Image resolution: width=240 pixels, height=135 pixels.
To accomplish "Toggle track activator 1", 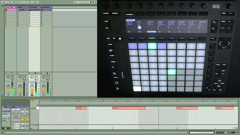I will click(8, 90).
